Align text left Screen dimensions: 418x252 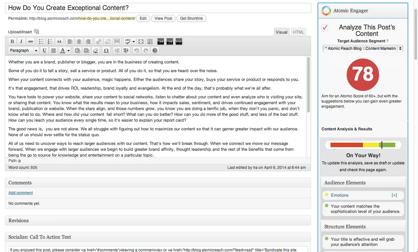point(70,41)
